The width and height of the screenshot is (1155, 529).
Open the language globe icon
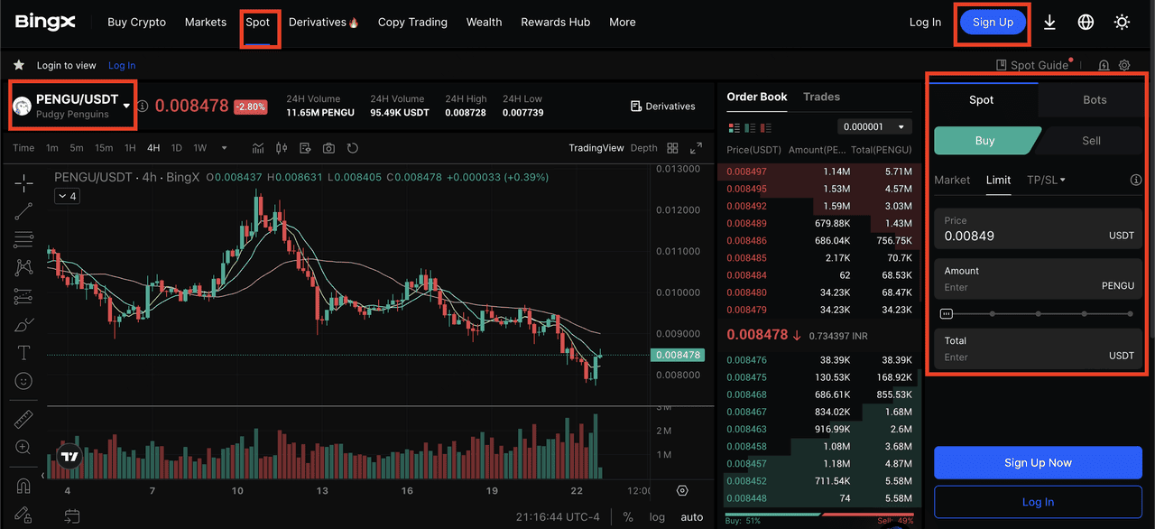pyautogui.click(x=1086, y=23)
